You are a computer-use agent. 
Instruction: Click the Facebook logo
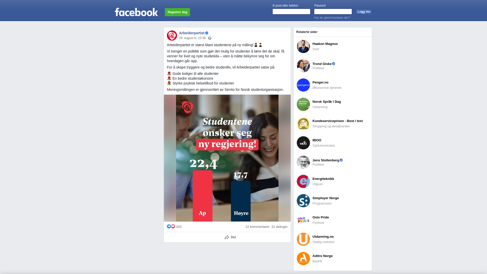(x=136, y=12)
